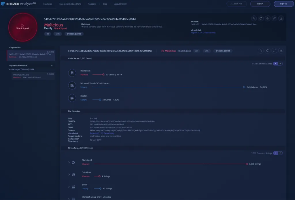Click Boost 47 Strings slider marker
This screenshot has height=200, width=295.
pos(100,188)
